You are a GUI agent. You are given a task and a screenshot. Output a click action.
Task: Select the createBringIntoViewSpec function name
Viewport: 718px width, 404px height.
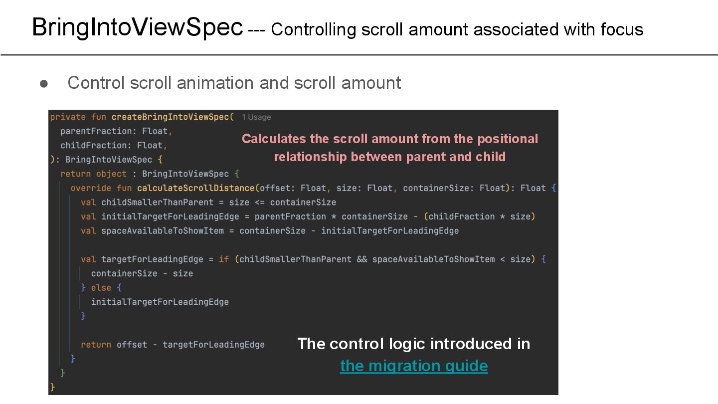[x=173, y=117]
